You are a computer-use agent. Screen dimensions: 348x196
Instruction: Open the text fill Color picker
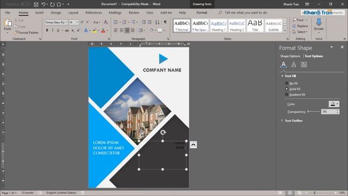click(x=334, y=104)
